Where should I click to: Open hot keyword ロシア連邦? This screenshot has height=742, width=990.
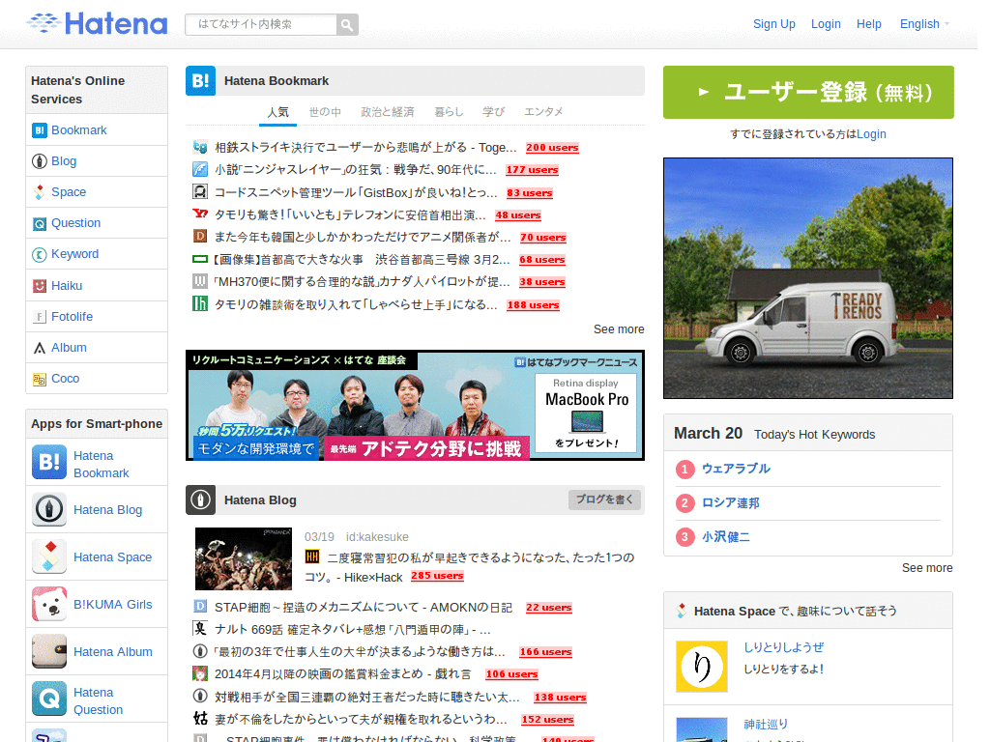731,502
